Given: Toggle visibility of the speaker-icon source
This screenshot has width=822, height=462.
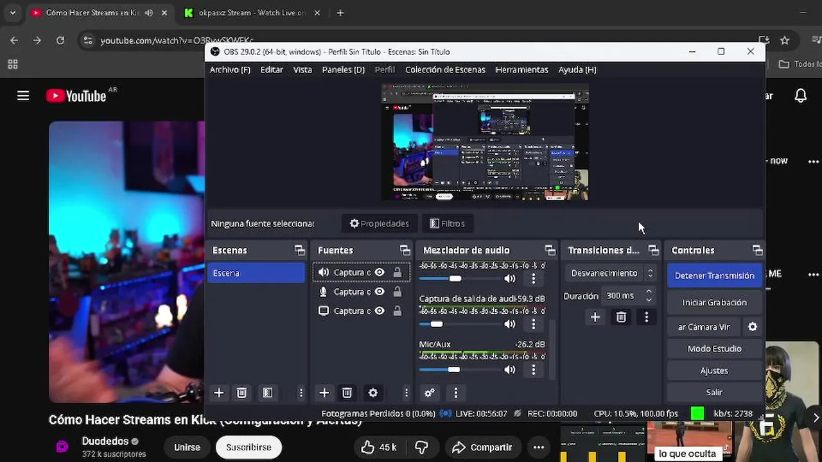Looking at the screenshot, I should [x=380, y=273].
